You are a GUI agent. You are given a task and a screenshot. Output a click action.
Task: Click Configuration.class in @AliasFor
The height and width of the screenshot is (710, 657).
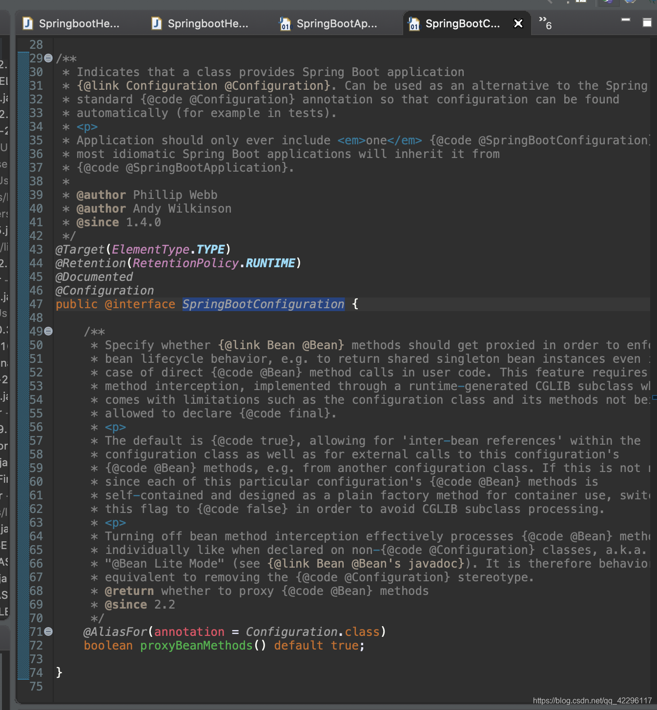(312, 632)
